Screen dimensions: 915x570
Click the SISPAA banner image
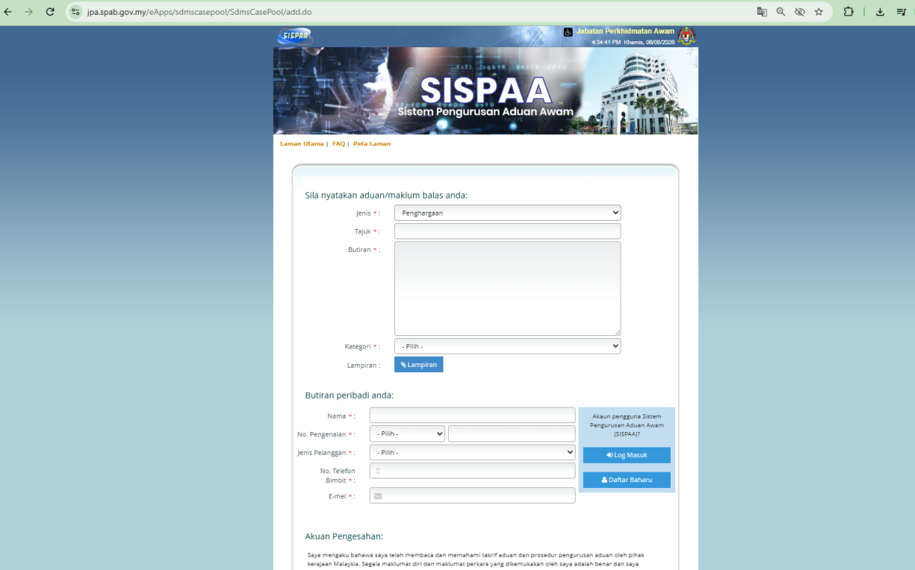pos(486,91)
